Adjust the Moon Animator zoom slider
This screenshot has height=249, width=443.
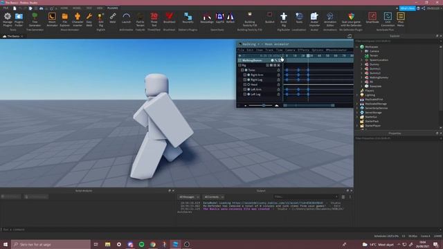(261, 105)
